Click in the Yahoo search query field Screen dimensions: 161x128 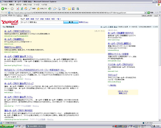point(42,22)
